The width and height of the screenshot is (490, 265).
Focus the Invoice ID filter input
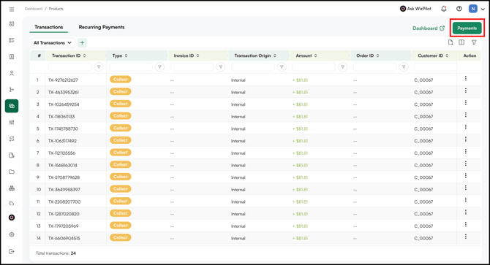[192, 66]
